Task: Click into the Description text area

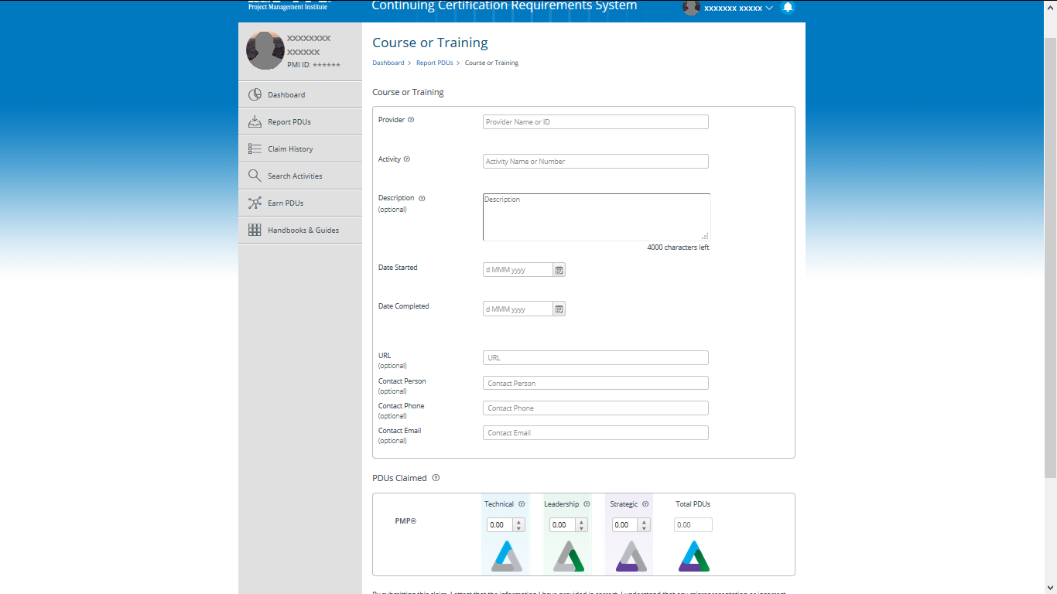Action: (x=597, y=217)
